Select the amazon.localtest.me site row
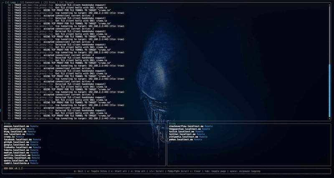 21,126
